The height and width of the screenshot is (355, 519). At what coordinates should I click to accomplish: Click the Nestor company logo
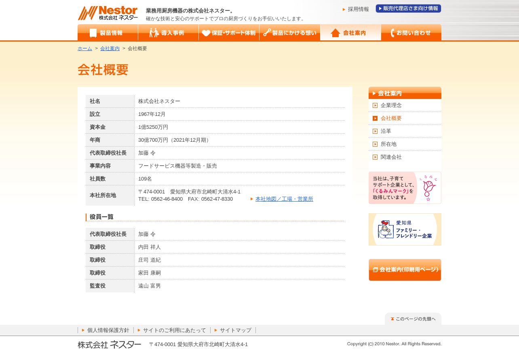tap(108, 13)
